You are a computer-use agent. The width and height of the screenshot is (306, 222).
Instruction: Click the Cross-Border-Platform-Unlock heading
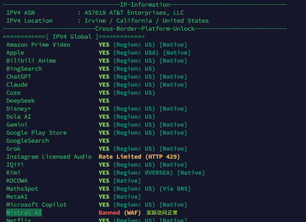pos(145,29)
